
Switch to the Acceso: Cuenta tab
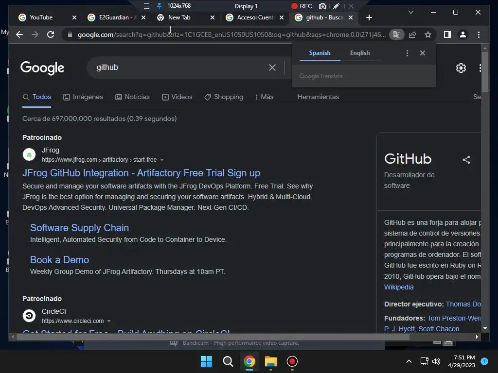click(255, 17)
